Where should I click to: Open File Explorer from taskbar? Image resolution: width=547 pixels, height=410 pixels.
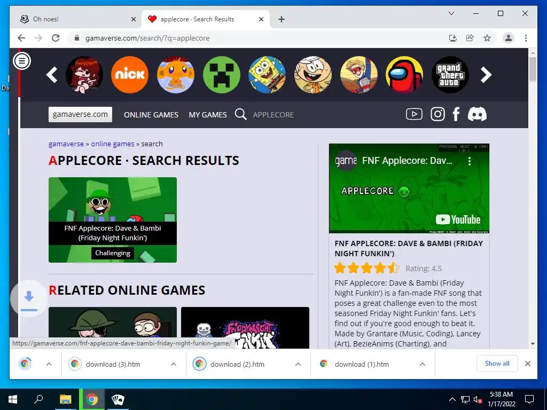point(65,399)
